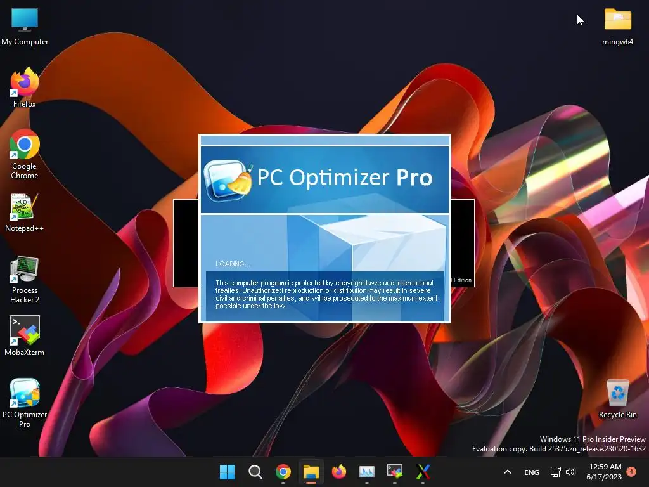Select the Recycle Bin desktop icon
Image resolution: width=649 pixels, height=487 pixels.
point(617,399)
